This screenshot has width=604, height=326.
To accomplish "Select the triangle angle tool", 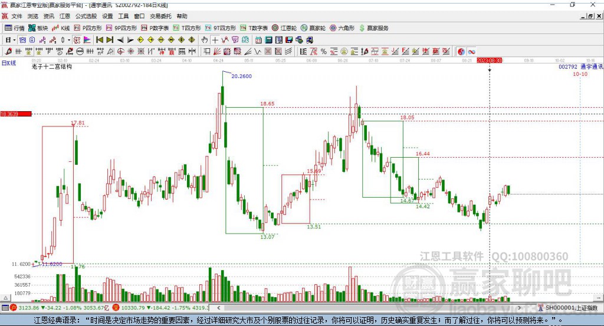I will point(110,52).
